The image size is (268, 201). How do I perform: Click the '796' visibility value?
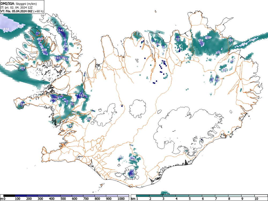pyautogui.click(x=74, y=113)
